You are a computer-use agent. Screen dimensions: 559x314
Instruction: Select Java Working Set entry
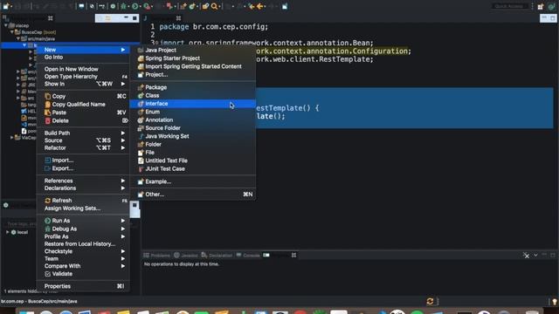[x=192, y=136]
